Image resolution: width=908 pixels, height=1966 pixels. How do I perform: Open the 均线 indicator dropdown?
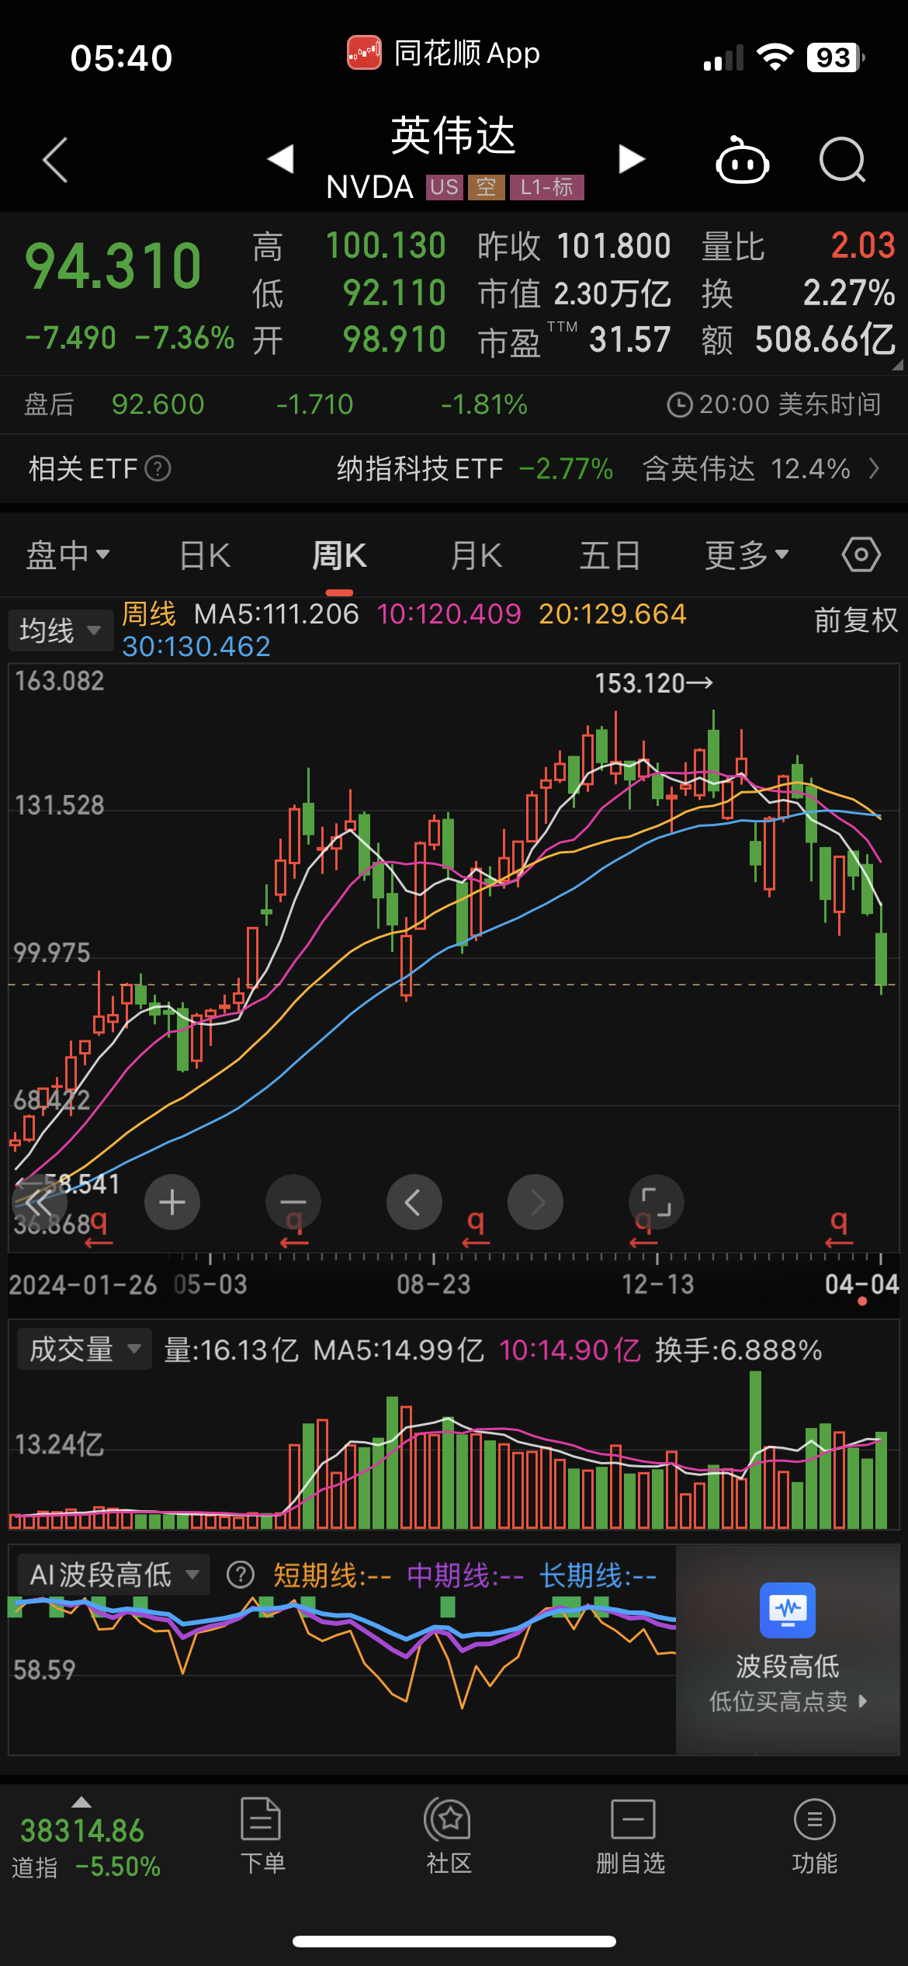pos(60,630)
